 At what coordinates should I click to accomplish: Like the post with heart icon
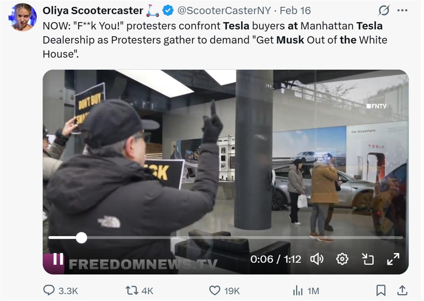[x=215, y=291]
